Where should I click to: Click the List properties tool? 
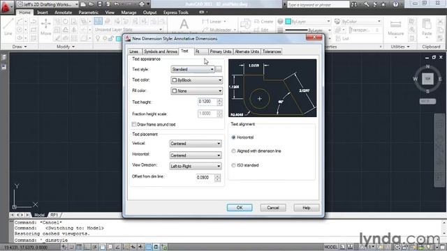click(x=342, y=38)
